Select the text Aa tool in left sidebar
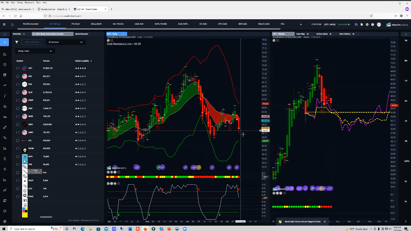 (x=5, y=117)
